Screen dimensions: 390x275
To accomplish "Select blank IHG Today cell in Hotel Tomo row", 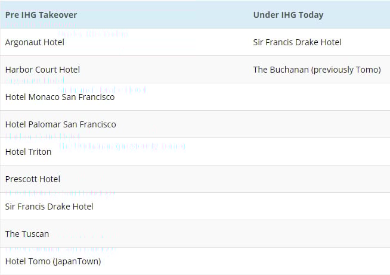I will tap(319, 261).
